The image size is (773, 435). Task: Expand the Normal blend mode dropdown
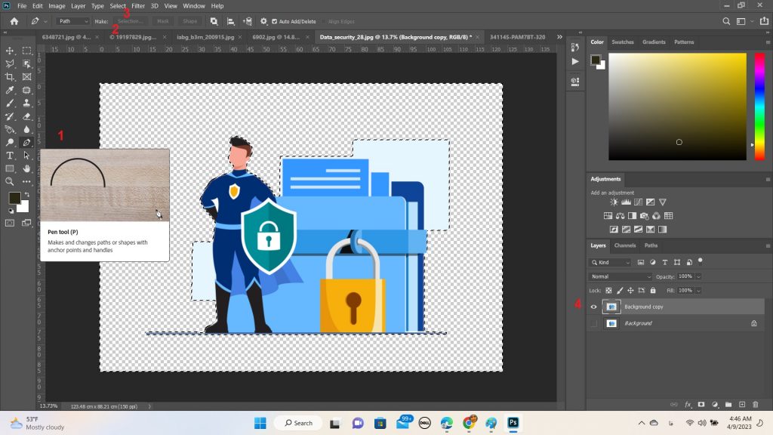coord(621,276)
